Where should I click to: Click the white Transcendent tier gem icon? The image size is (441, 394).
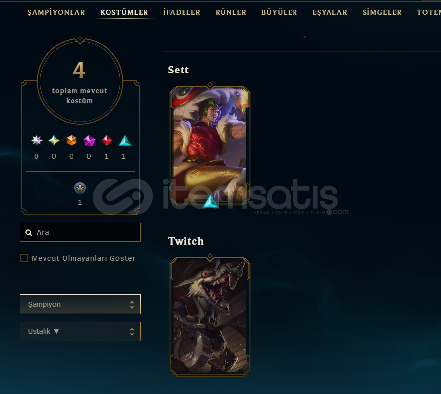[x=37, y=140]
